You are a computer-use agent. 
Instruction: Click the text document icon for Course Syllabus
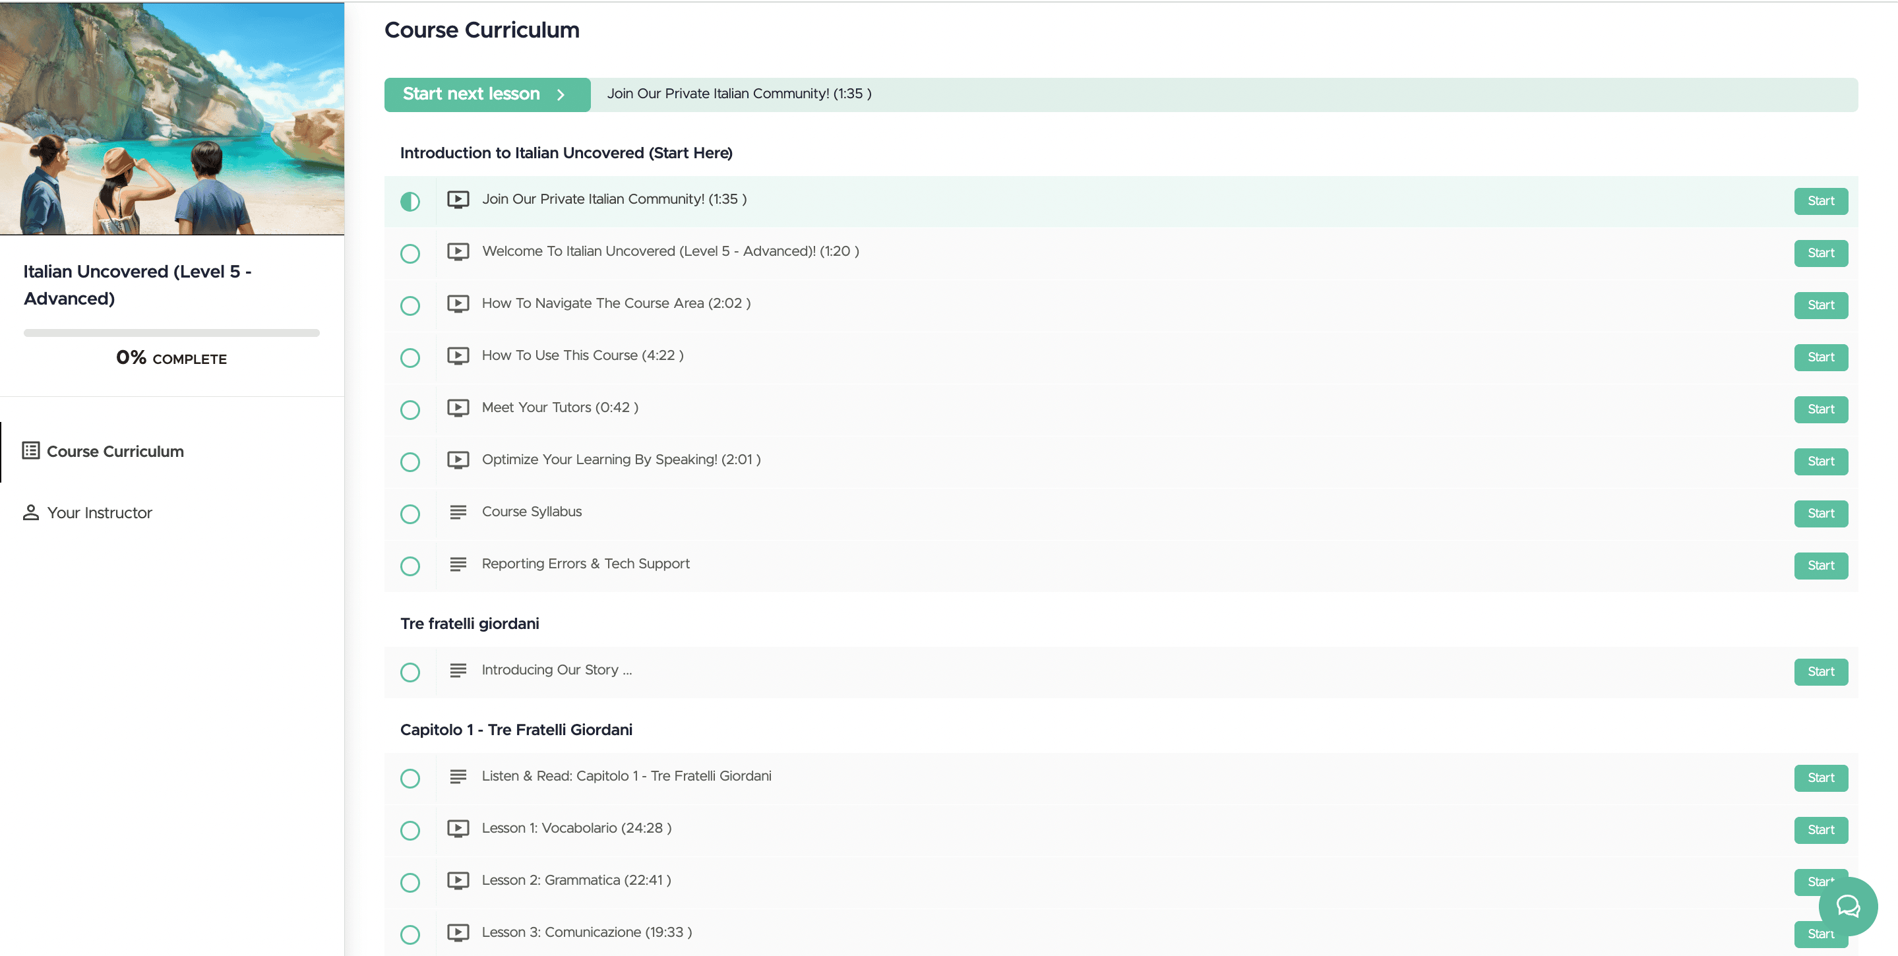[458, 512]
